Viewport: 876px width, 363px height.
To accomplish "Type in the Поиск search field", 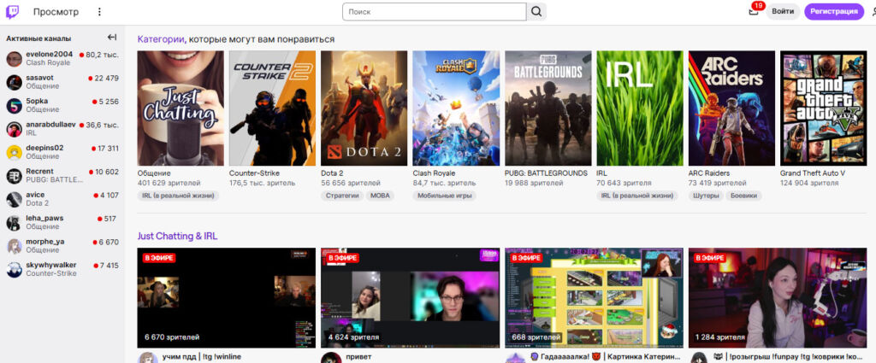I will (x=435, y=12).
